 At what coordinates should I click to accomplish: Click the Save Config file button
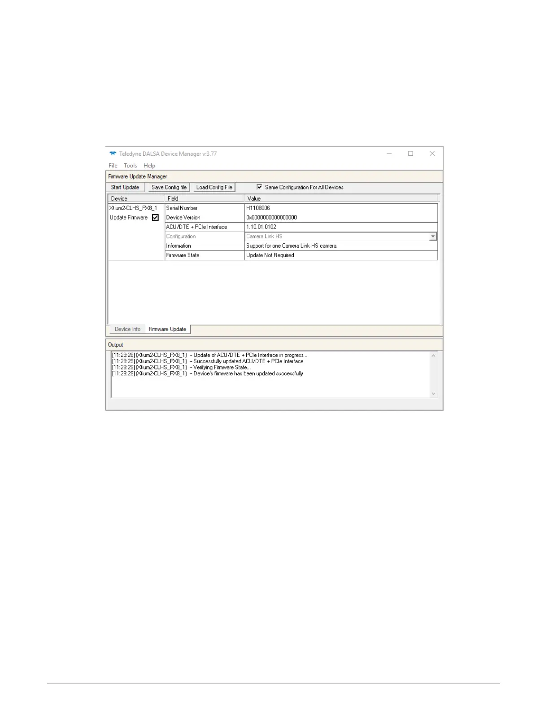point(169,187)
